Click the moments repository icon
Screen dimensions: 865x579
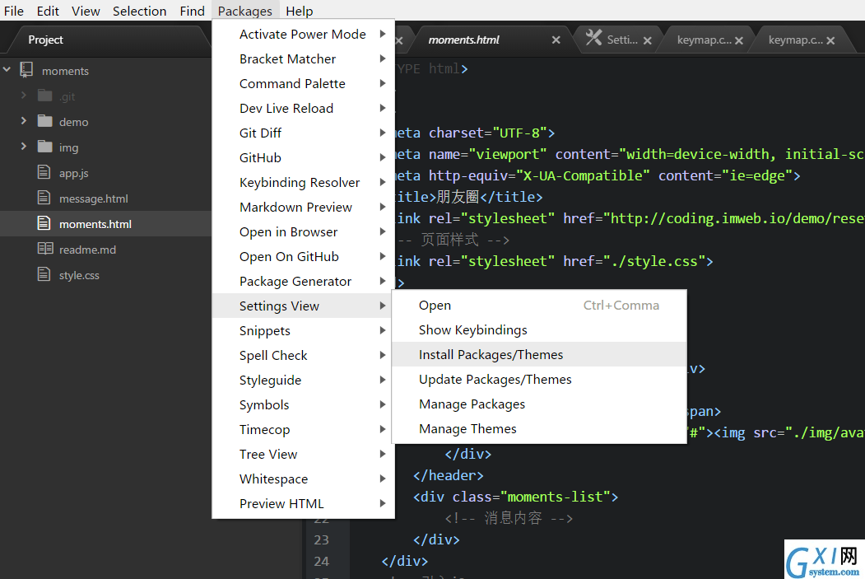pyautogui.click(x=26, y=69)
